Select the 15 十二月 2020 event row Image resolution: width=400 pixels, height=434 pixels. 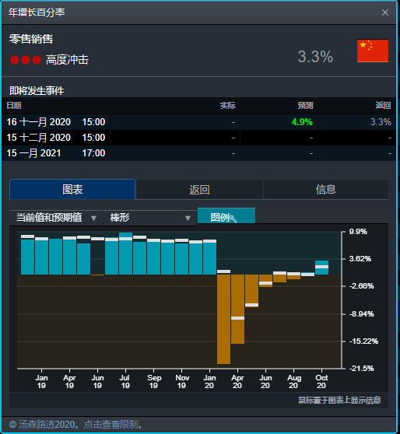click(x=199, y=138)
